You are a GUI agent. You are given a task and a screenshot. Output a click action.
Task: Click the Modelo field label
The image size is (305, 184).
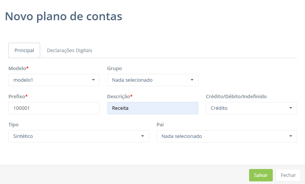pyautogui.click(x=17, y=69)
